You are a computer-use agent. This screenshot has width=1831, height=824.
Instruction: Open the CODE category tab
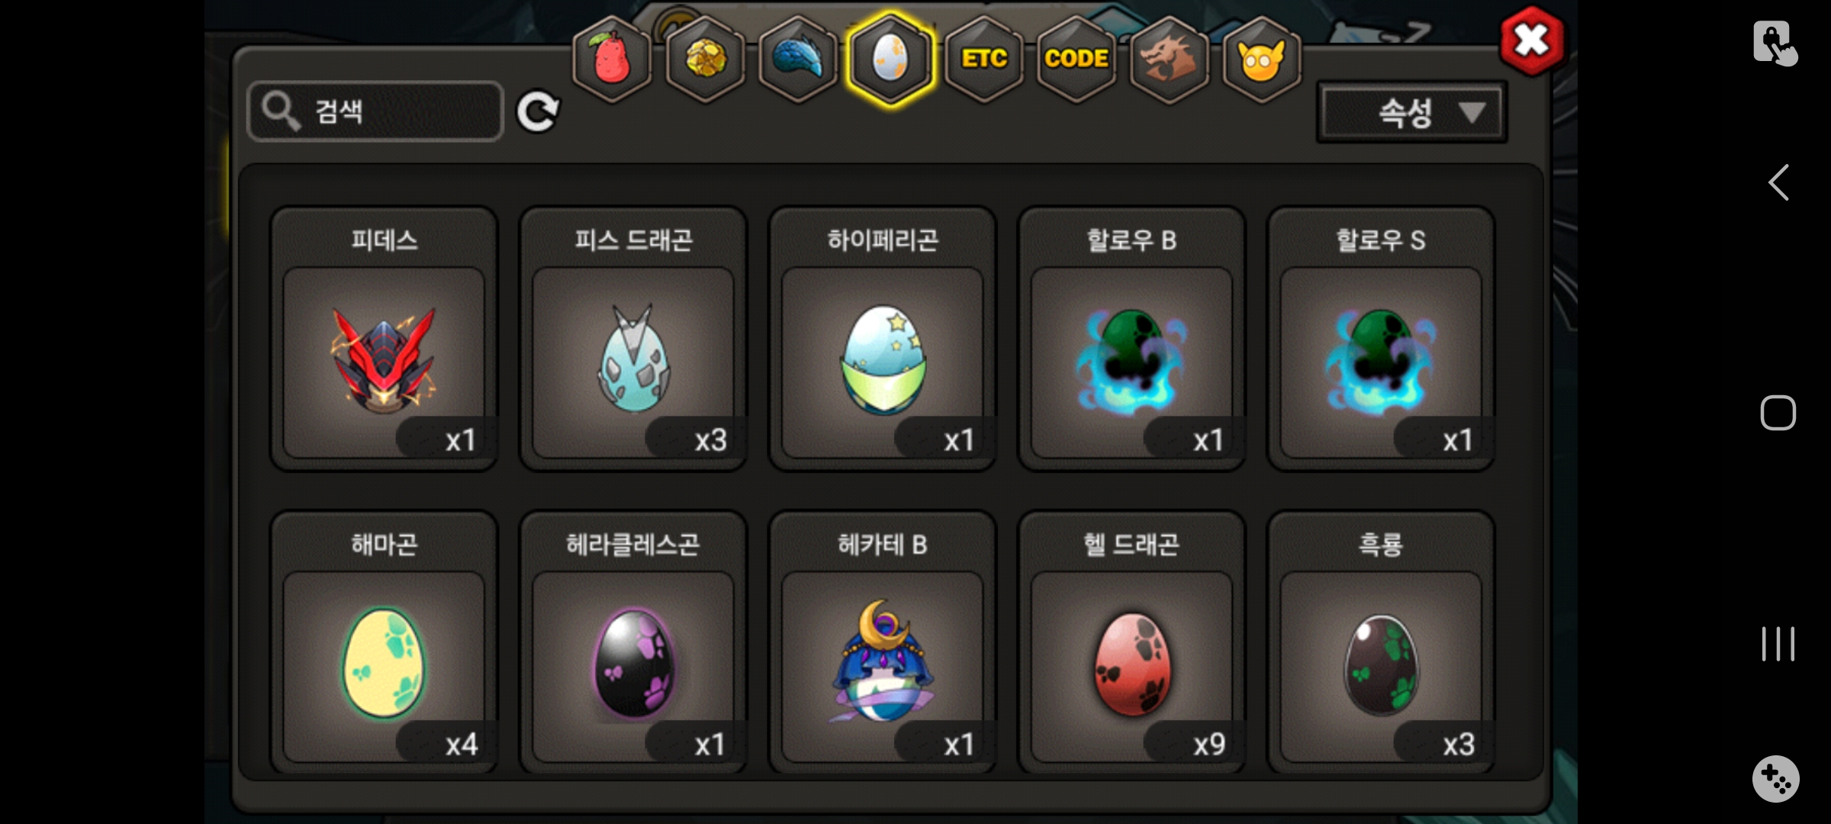(x=1076, y=59)
